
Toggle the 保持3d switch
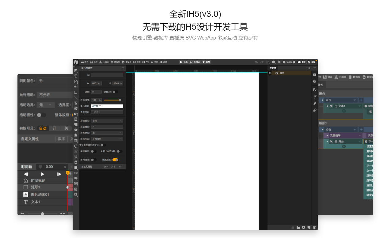(x=115, y=92)
